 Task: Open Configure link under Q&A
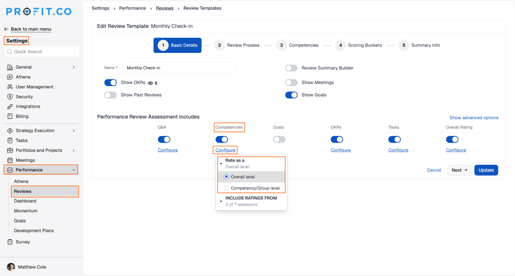pyautogui.click(x=168, y=150)
